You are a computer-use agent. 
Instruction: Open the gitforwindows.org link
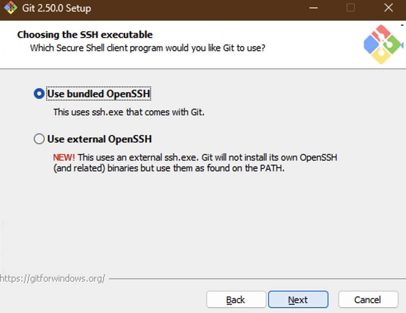[x=52, y=279]
